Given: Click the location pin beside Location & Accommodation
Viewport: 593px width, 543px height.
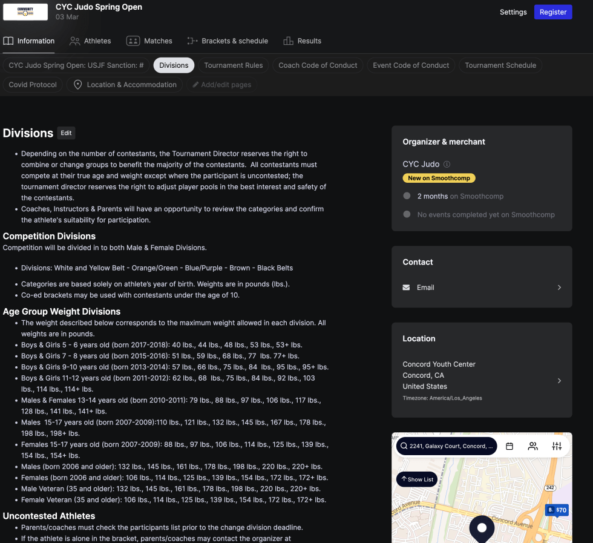Looking at the screenshot, I should pos(77,85).
